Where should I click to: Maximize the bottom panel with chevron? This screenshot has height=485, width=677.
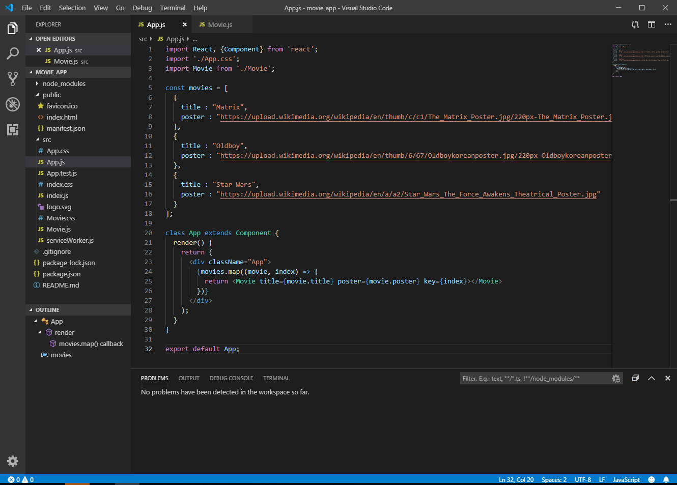point(652,378)
